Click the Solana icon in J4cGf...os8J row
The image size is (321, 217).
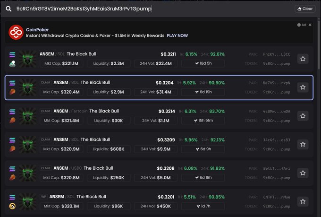tap(12, 140)
